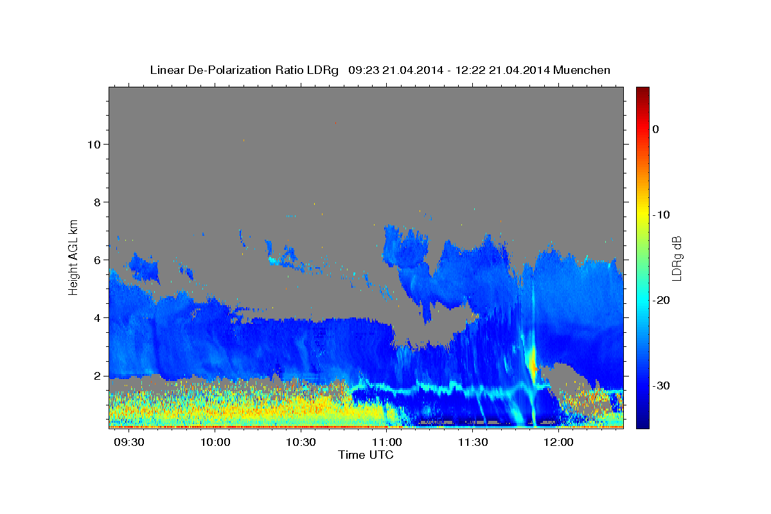Click the height tick label '4'
Image resolution: width=771 pixels, height=514 pixels.
pyautogui.click(x=98, y=317)
